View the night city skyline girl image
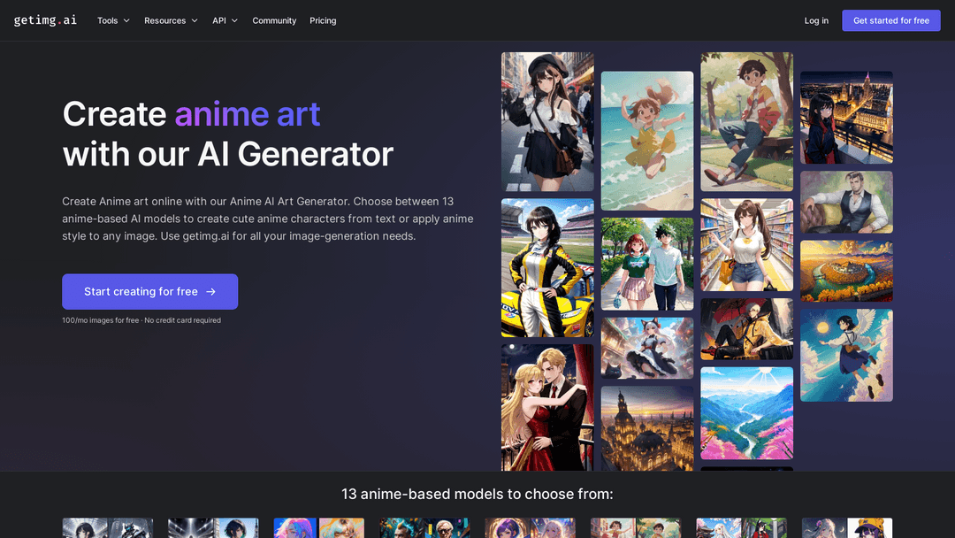955x538 pixels. [x=846, y=117]
